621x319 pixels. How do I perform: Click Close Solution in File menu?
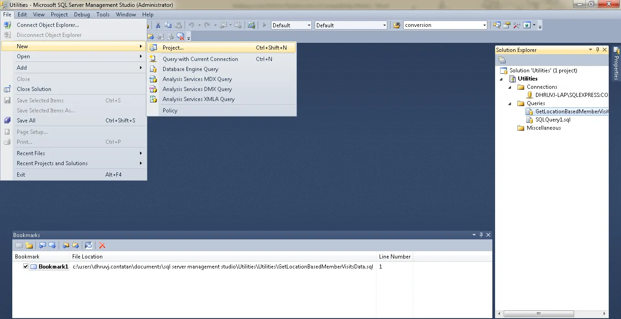click(x=73, y=89)
